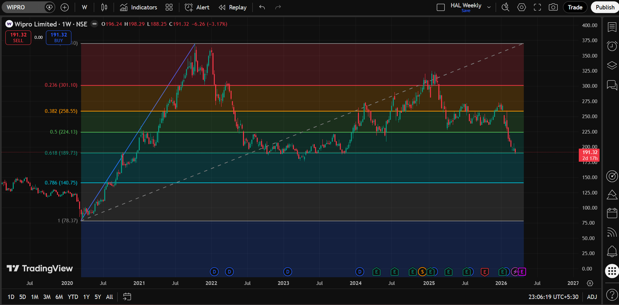Click the D dividend marker near 2023
The width and height of the screenshot is (619, 305).
pos(288,272)
